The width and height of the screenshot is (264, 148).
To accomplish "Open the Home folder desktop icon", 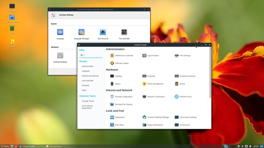I will coord(12,19).
